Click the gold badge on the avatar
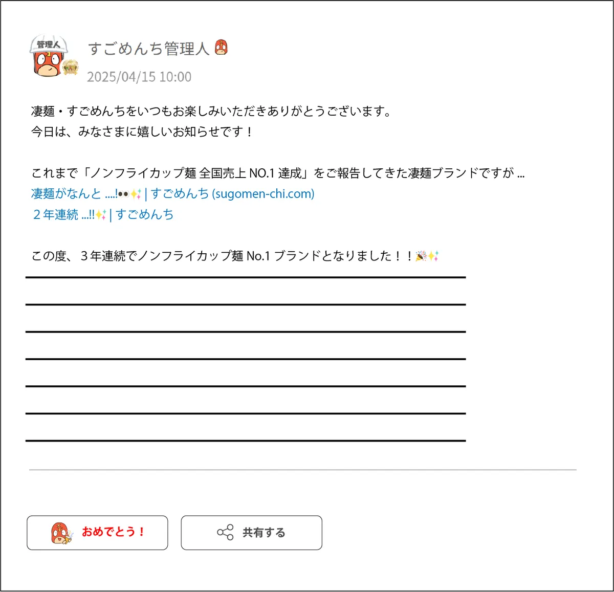This screenshot has width=614, height=592. (x=71, y=67)
